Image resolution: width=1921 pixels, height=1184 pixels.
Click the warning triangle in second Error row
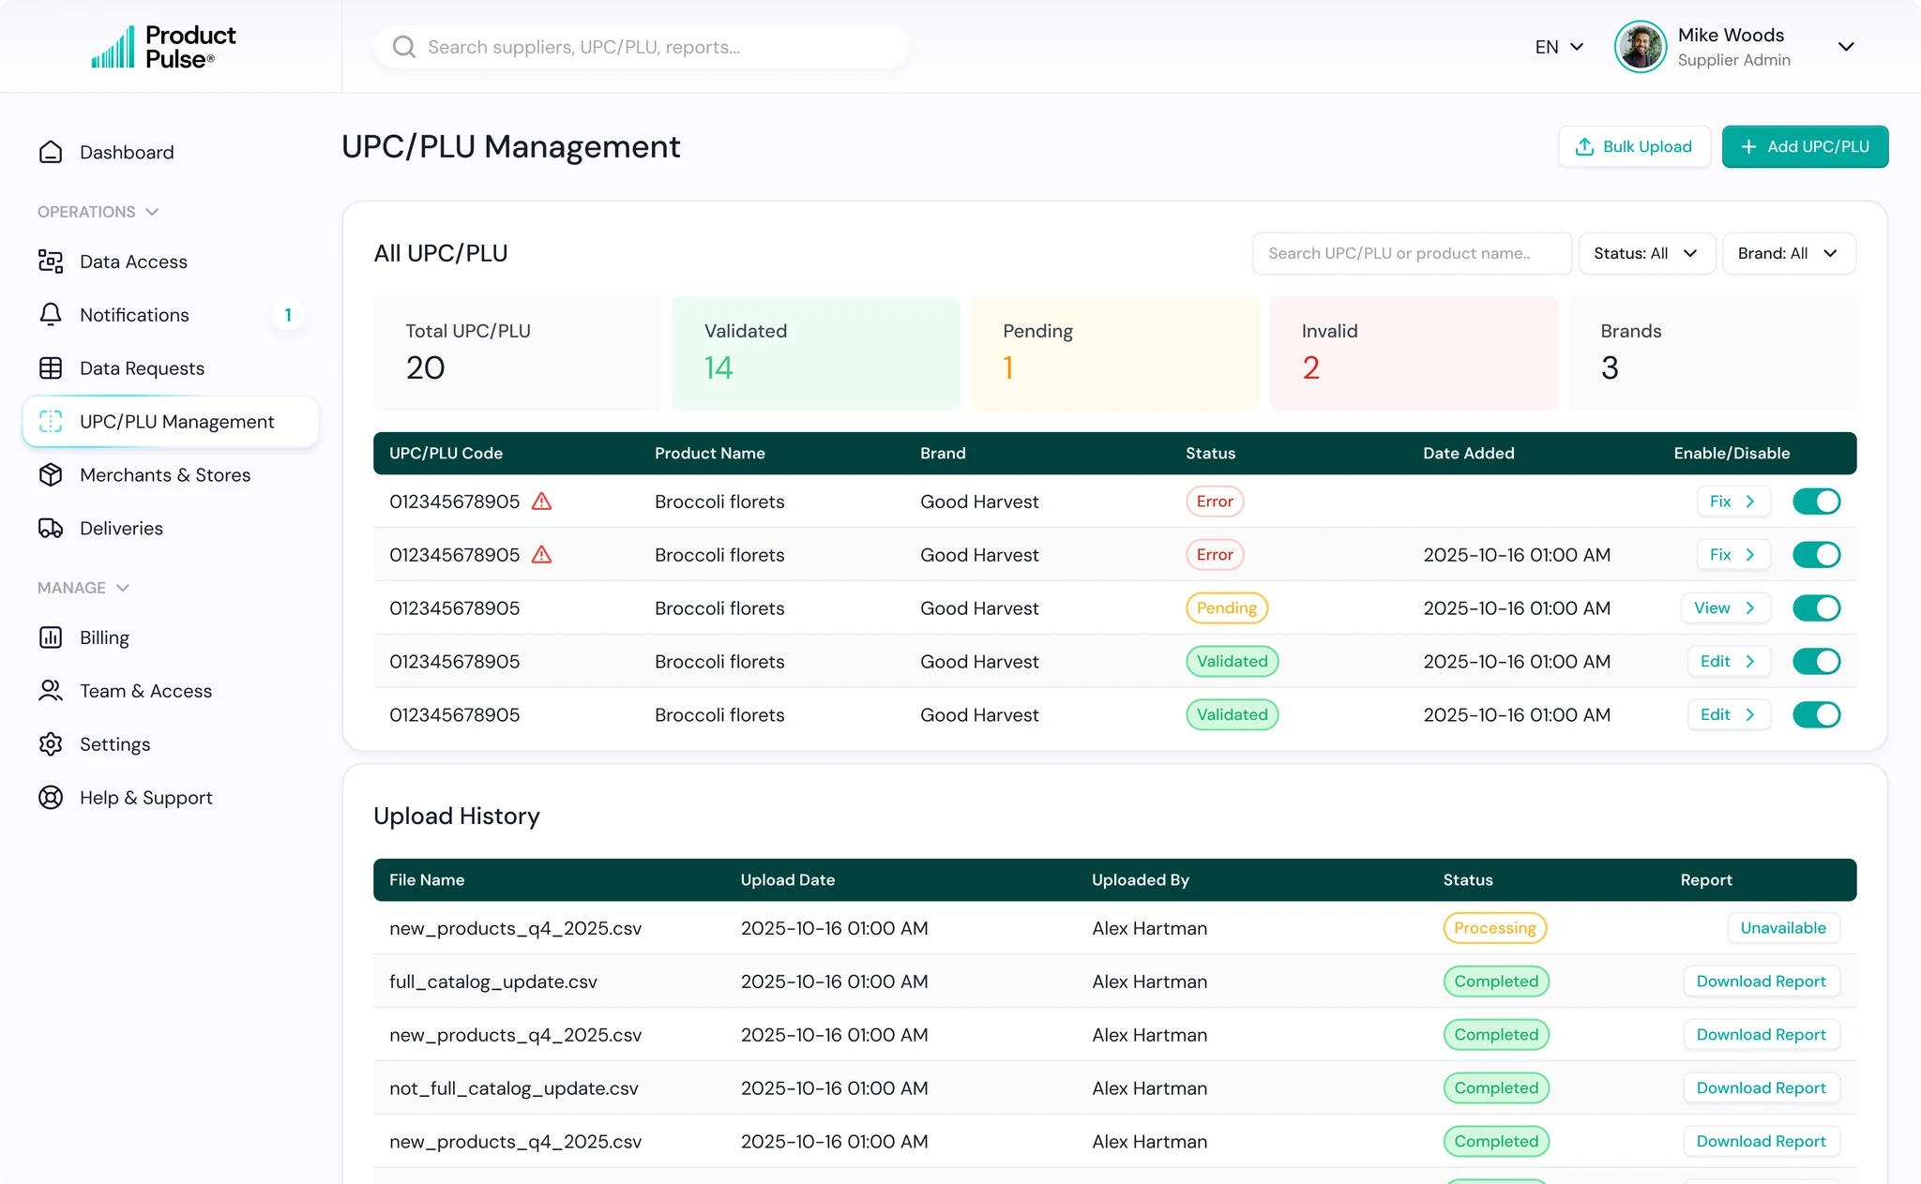tap(541, 555)
